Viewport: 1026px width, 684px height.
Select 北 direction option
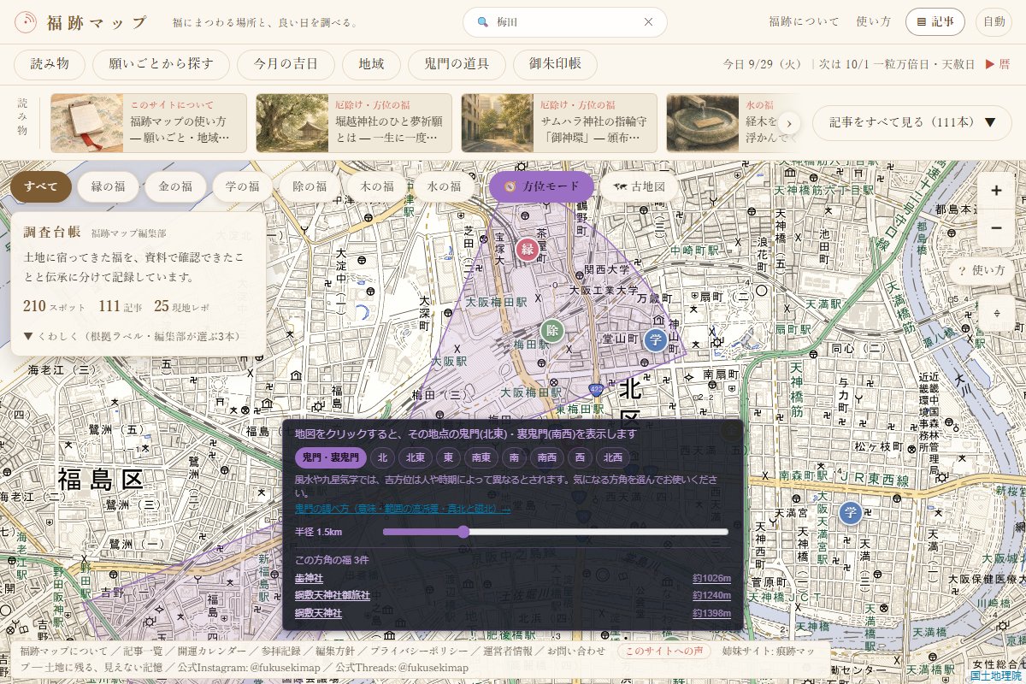pos(382,458)
